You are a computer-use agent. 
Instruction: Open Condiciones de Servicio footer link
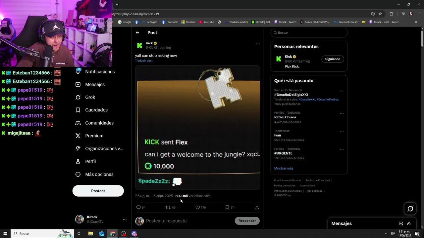point(287,180)
